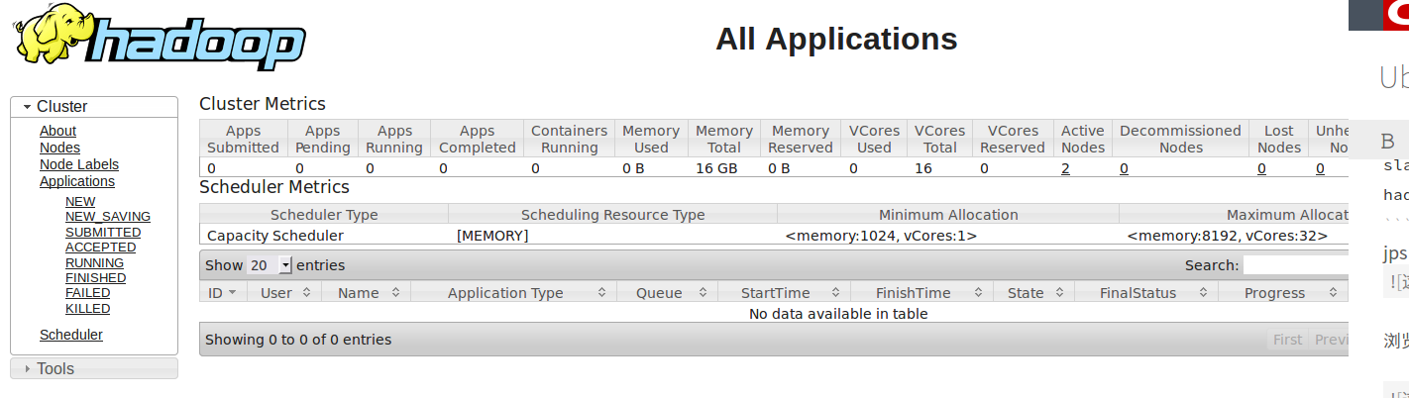Click the [MEMORY] resource type cell

pyautogui.click(x=492, y=236)
